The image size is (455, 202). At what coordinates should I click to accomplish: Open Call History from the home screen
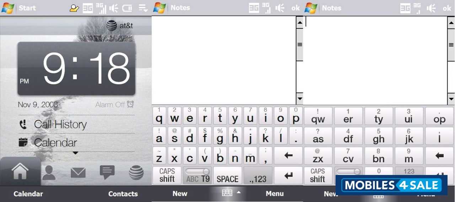coord(60,124)
